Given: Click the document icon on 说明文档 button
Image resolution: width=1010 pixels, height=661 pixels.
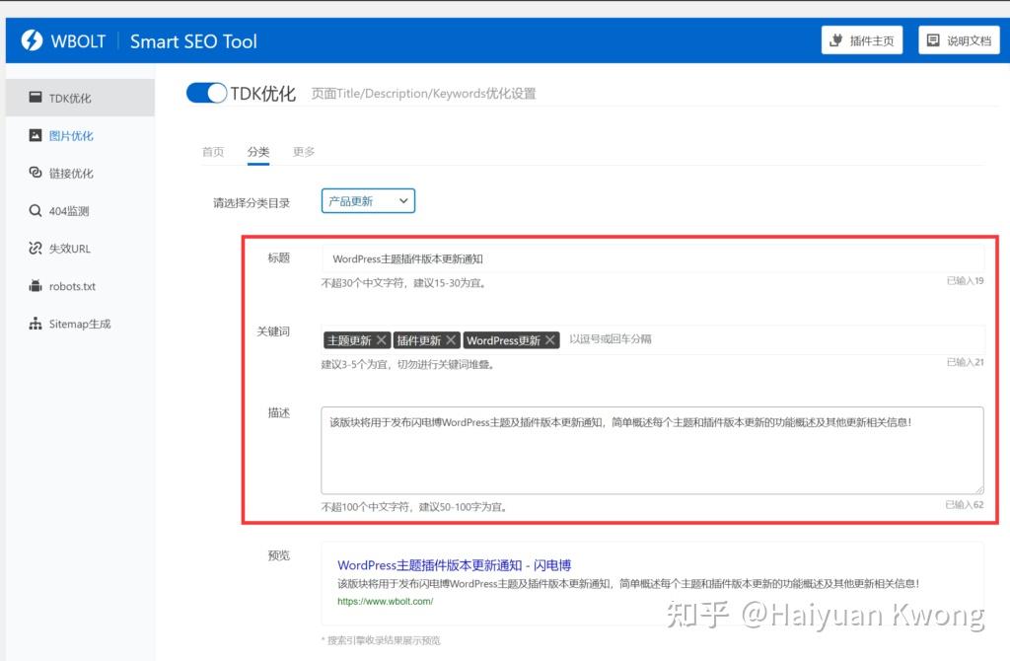Looking at the screenshot, I should tap(933, 39).
